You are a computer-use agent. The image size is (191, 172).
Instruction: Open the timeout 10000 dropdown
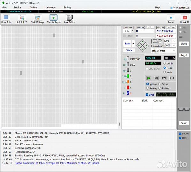174,46
